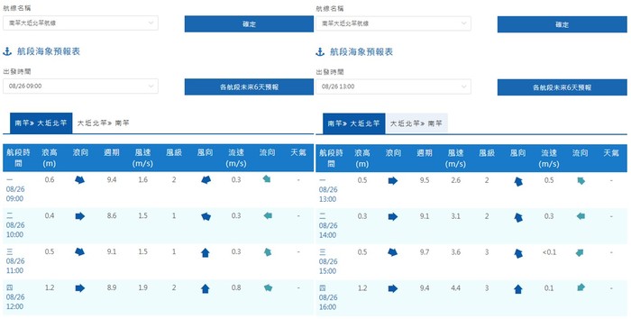
Task: Click wind direction arrow in 08/26 13:00 row
Action: (518, 181)
